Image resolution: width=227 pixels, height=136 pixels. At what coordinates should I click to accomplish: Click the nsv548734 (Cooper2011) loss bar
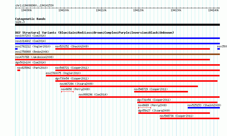(190, 118)
